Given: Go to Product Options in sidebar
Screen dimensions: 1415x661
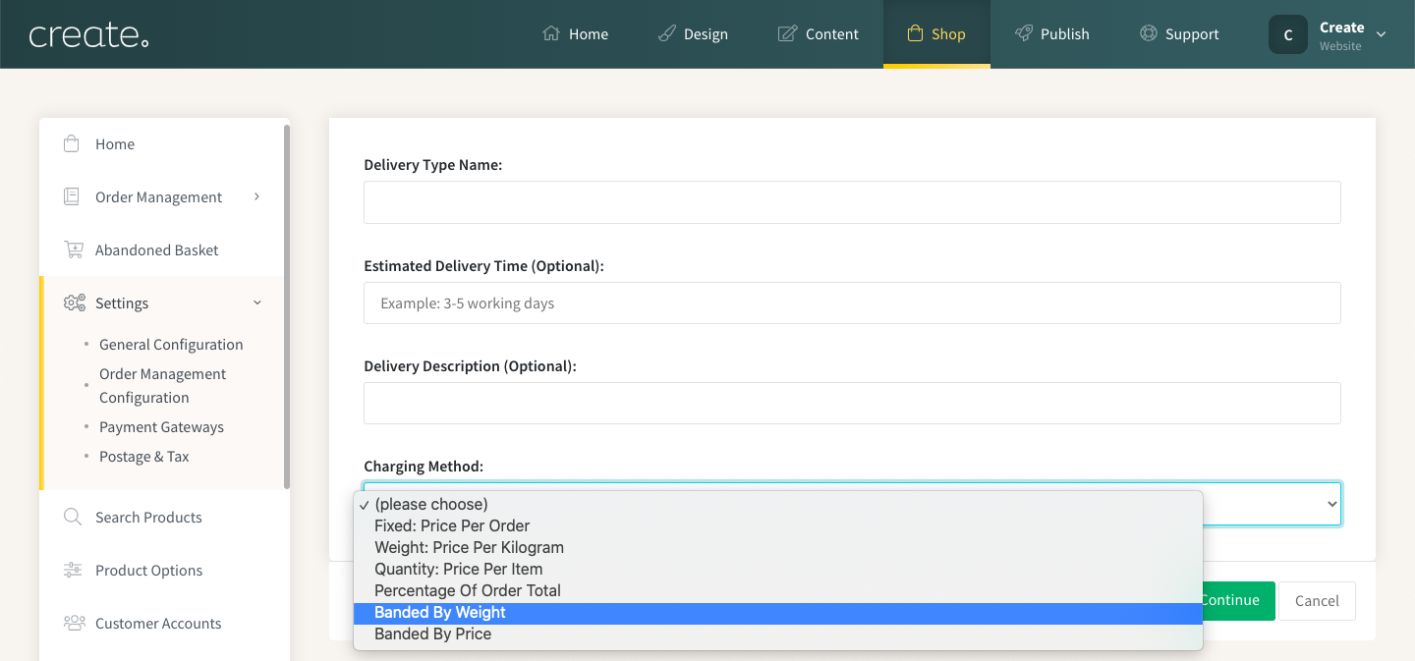Looking at the screenshot, I should 148,570.
